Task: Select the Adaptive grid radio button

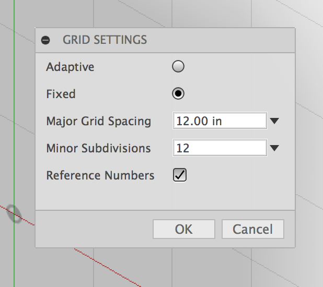Action: click(x=178, y=67)
